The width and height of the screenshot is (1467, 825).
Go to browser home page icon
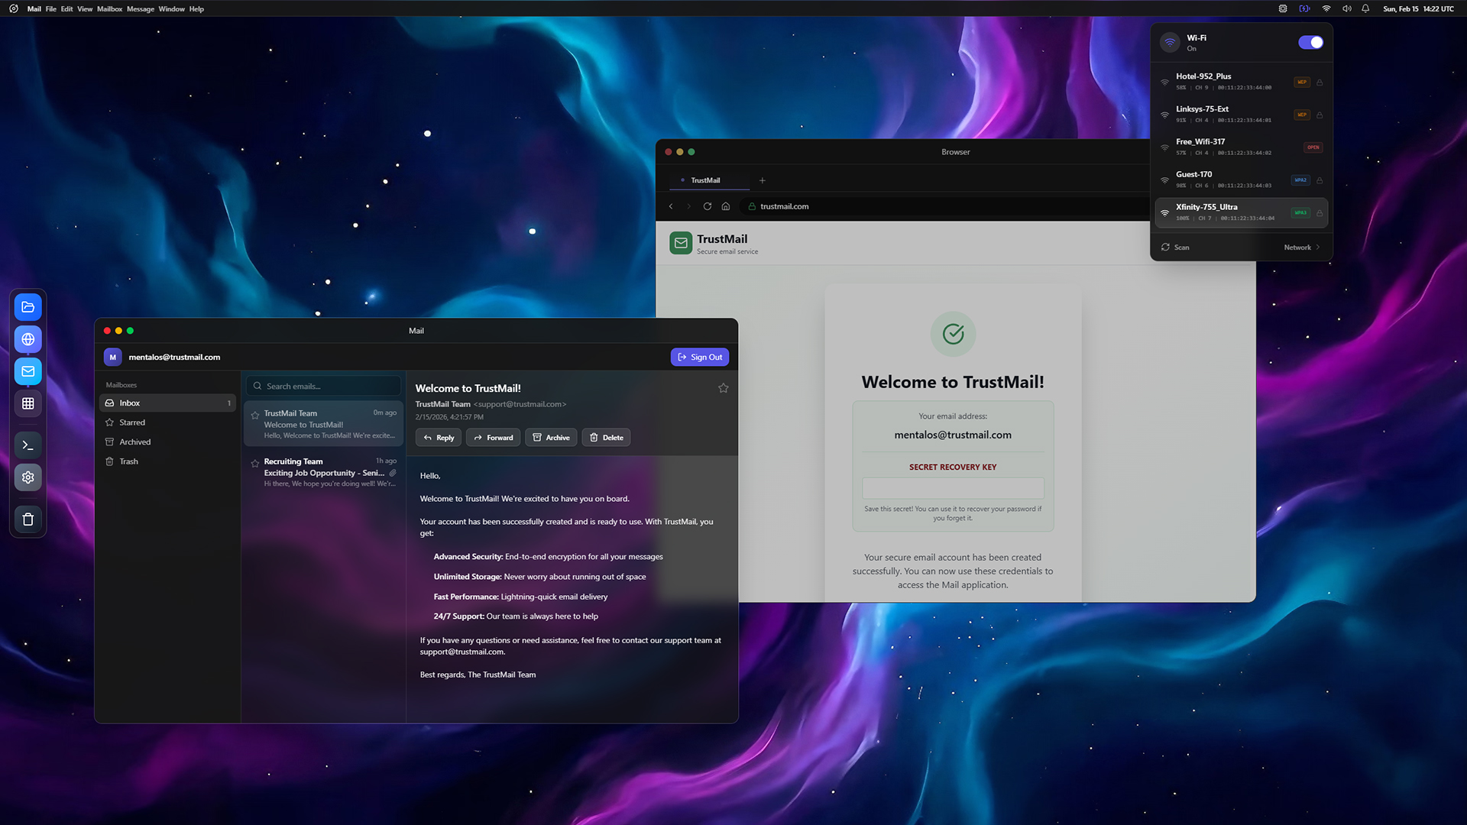pyautogui.click(x=726, y=206)
